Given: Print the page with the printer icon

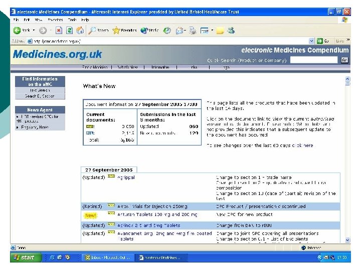Looking at the screenshot, I should 193,30.
